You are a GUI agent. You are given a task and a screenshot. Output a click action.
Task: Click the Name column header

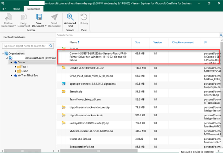(73, 42)
